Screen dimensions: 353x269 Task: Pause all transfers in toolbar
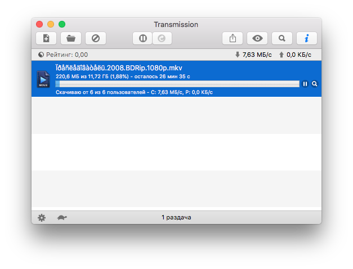click(142, 38)
